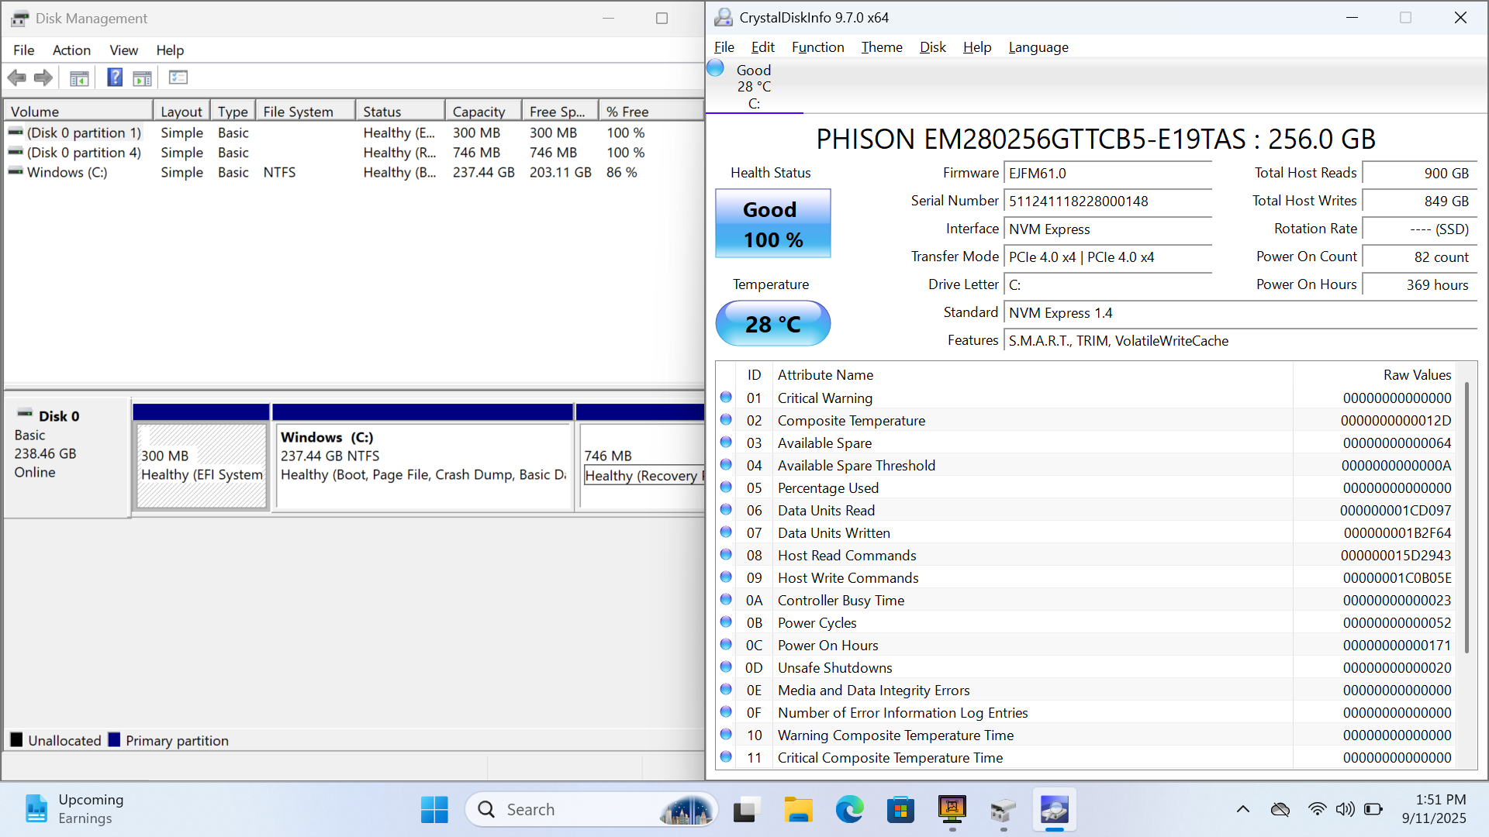Click Show/Hide Console Tree toolbar icon
The height and width of the screenshot is (837, 1489).
[79, 77]
